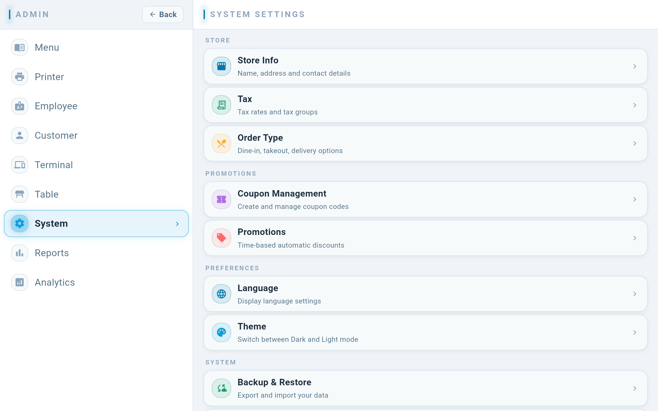
Task: Click the Menu book icon in sidebar
Action: [x=20, y=47]
